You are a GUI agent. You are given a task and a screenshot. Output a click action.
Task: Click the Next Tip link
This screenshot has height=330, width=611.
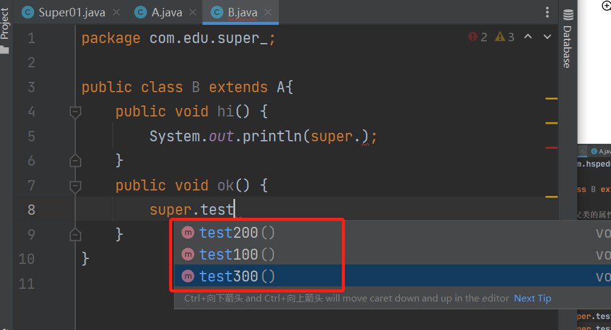[532, 298]
